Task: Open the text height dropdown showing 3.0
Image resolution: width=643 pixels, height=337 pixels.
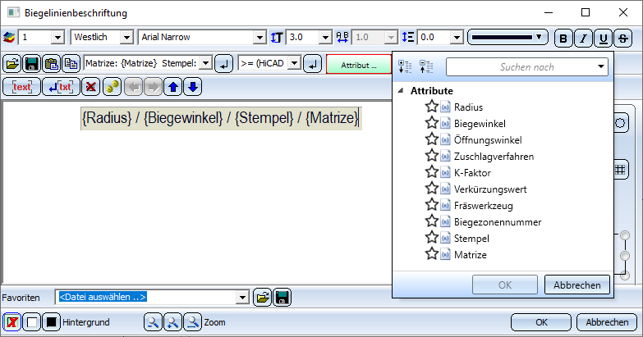Action: click(x=325, y=37)
